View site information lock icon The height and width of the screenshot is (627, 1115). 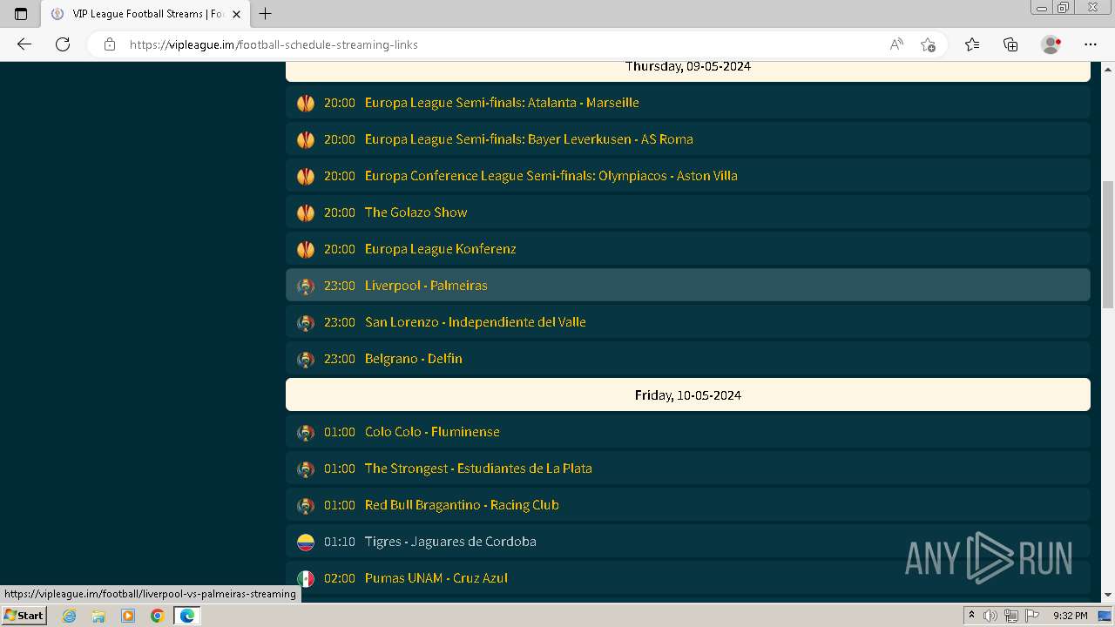(110, 44)
